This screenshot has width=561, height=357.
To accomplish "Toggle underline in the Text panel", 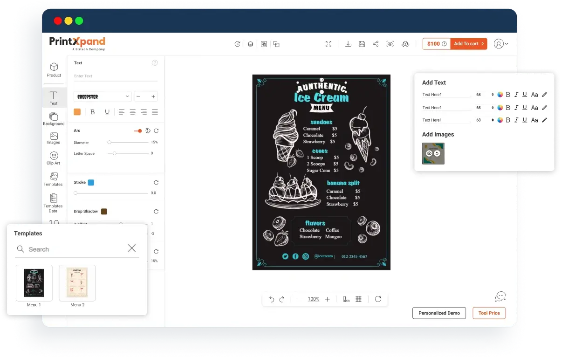I will coord(107,112).
